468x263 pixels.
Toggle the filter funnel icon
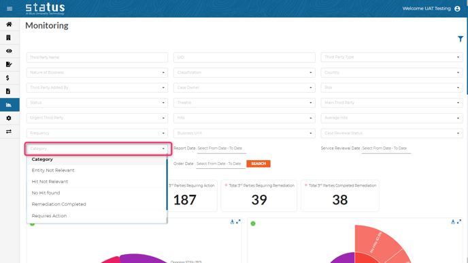point(461,39)
